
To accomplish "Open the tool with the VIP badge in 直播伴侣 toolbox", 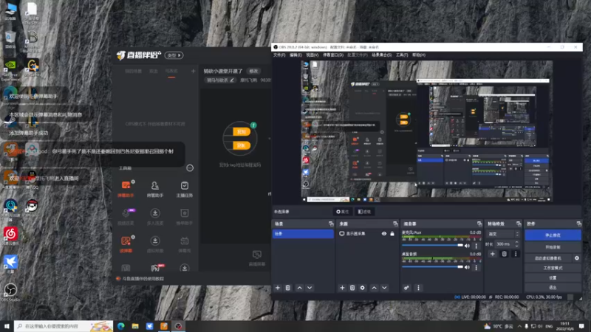I will point(126,216).
